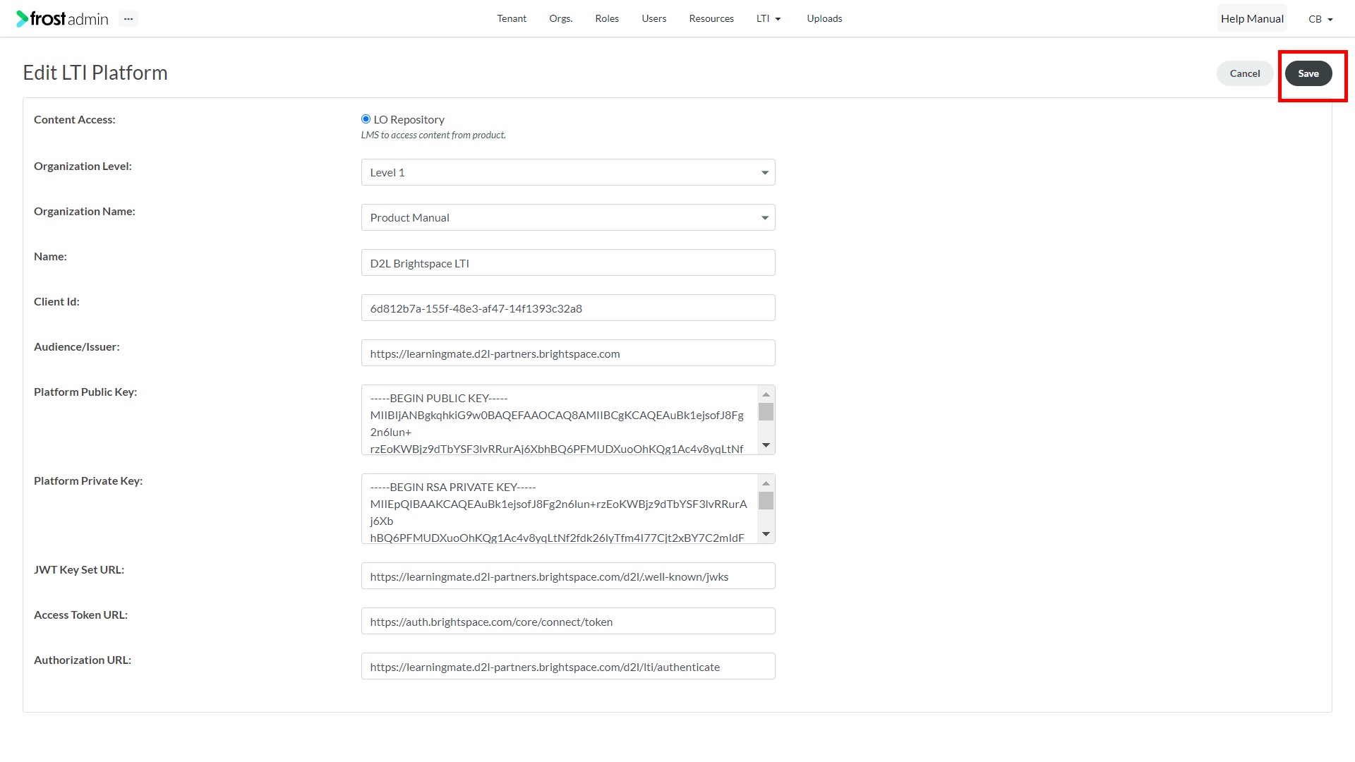This screenshot has height=762, width=1355.
Task: Click the Audience/Issuer input field
Action: [x=568, y=353]
